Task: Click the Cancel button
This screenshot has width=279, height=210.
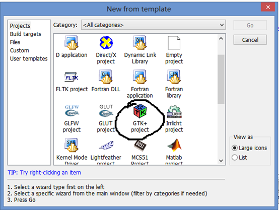Action: [x=250, y=40]
